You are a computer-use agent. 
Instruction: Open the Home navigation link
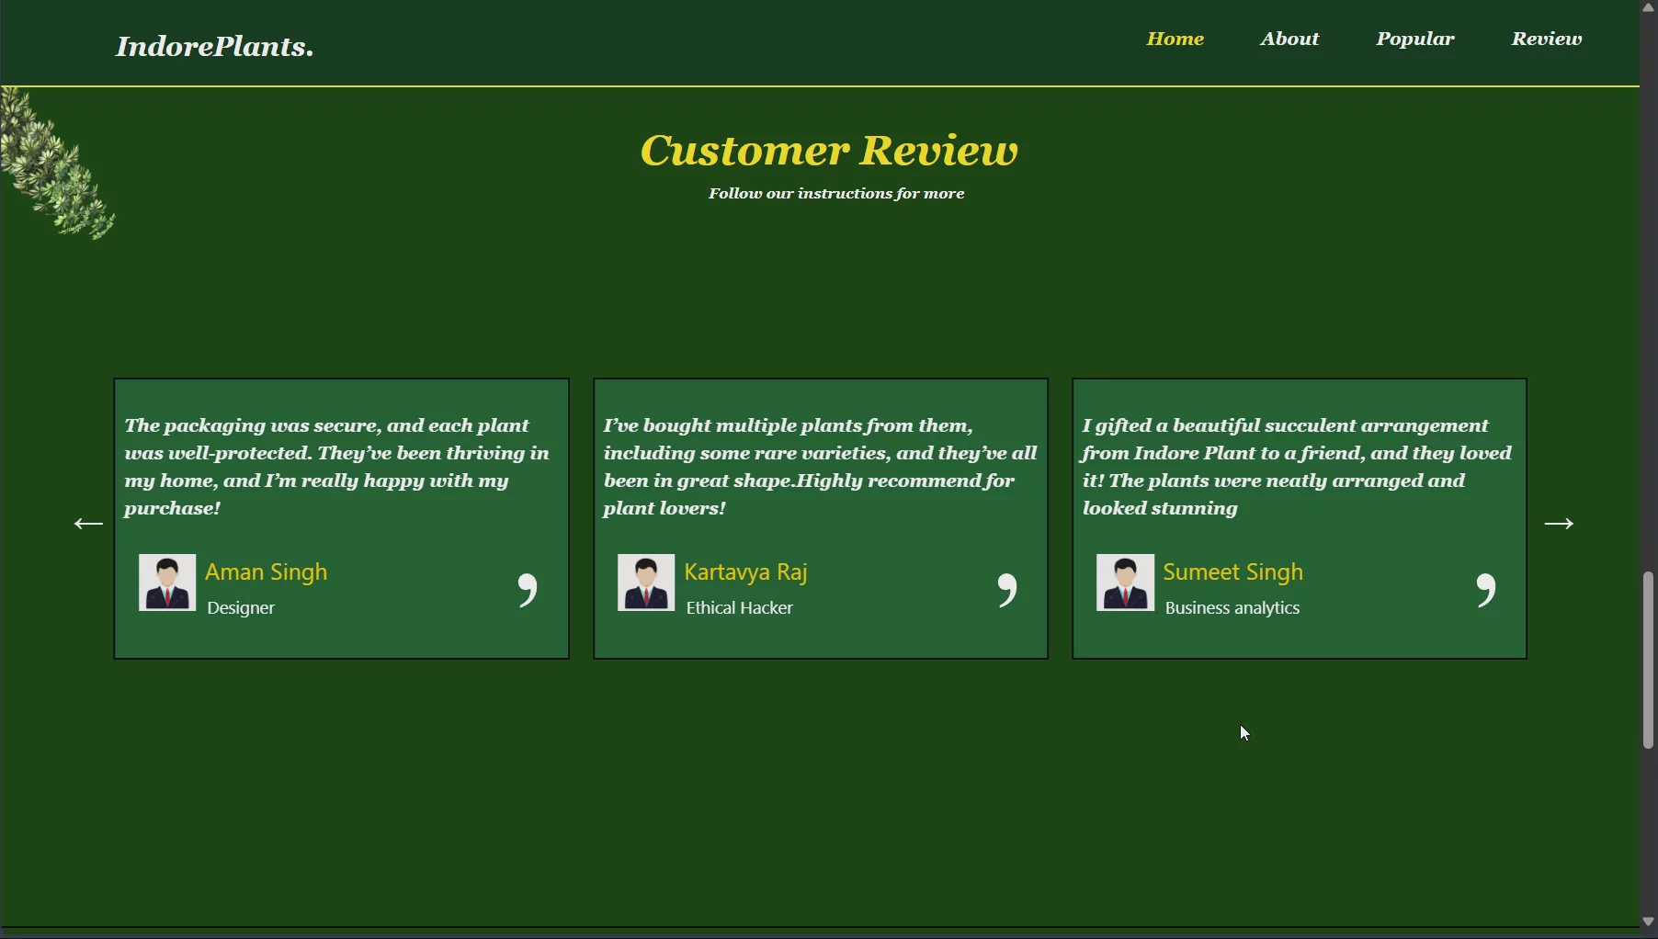tap(1175, 39)
